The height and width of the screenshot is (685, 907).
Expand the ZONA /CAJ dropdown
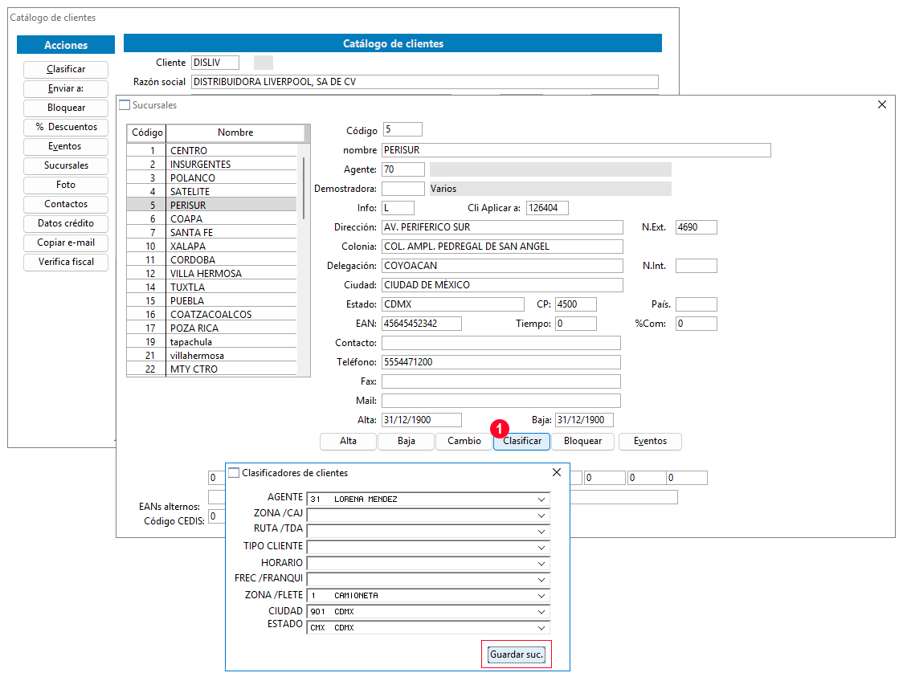click(x=541, y=516)
